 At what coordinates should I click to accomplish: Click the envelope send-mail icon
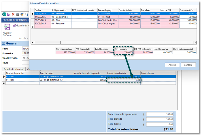[x=27, y=14]
